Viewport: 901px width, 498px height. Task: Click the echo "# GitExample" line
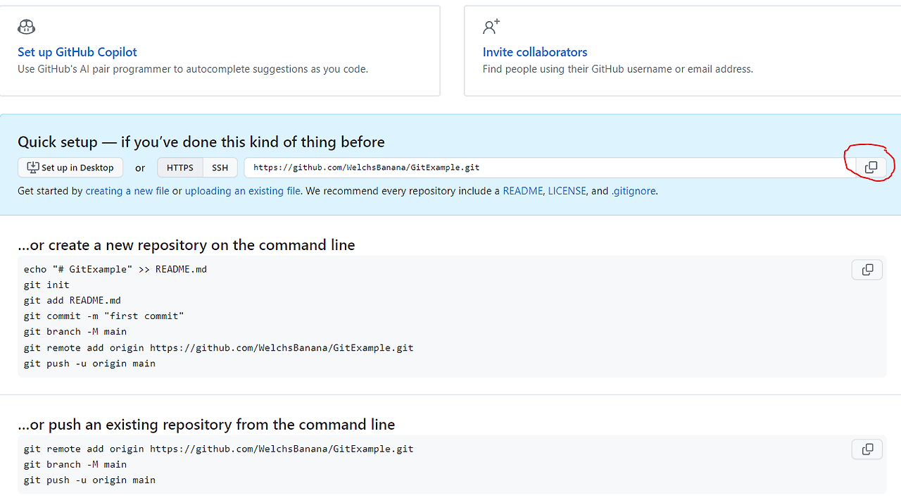pos(115,269)
